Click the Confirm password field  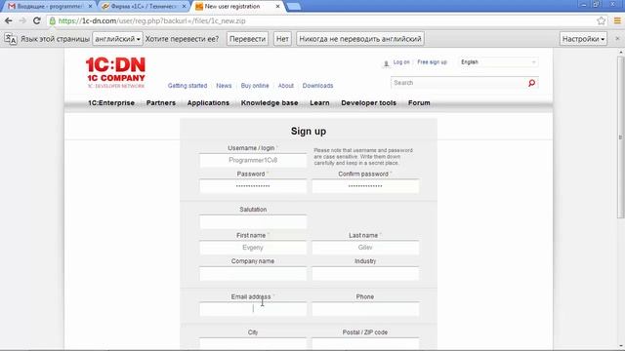[x=365, y=186]
